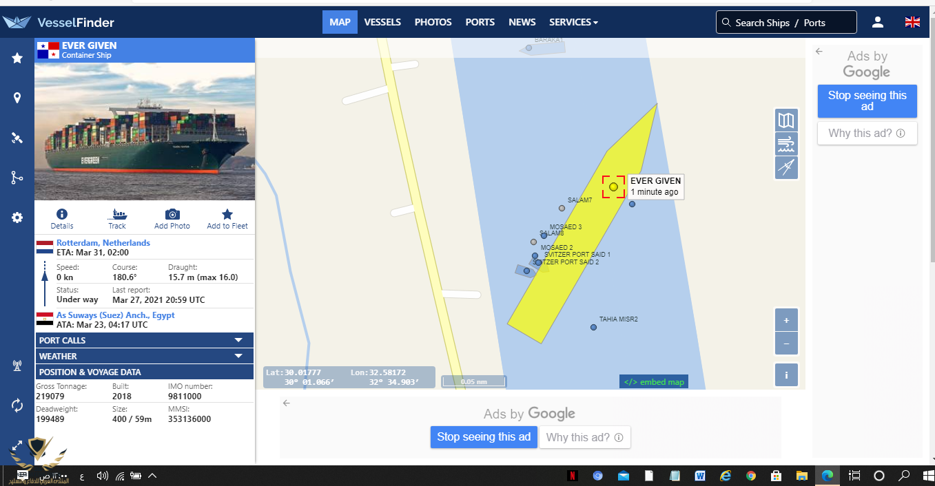Collapse the right ad panel arrow
935x486 pixels.
tap(819, 51)
